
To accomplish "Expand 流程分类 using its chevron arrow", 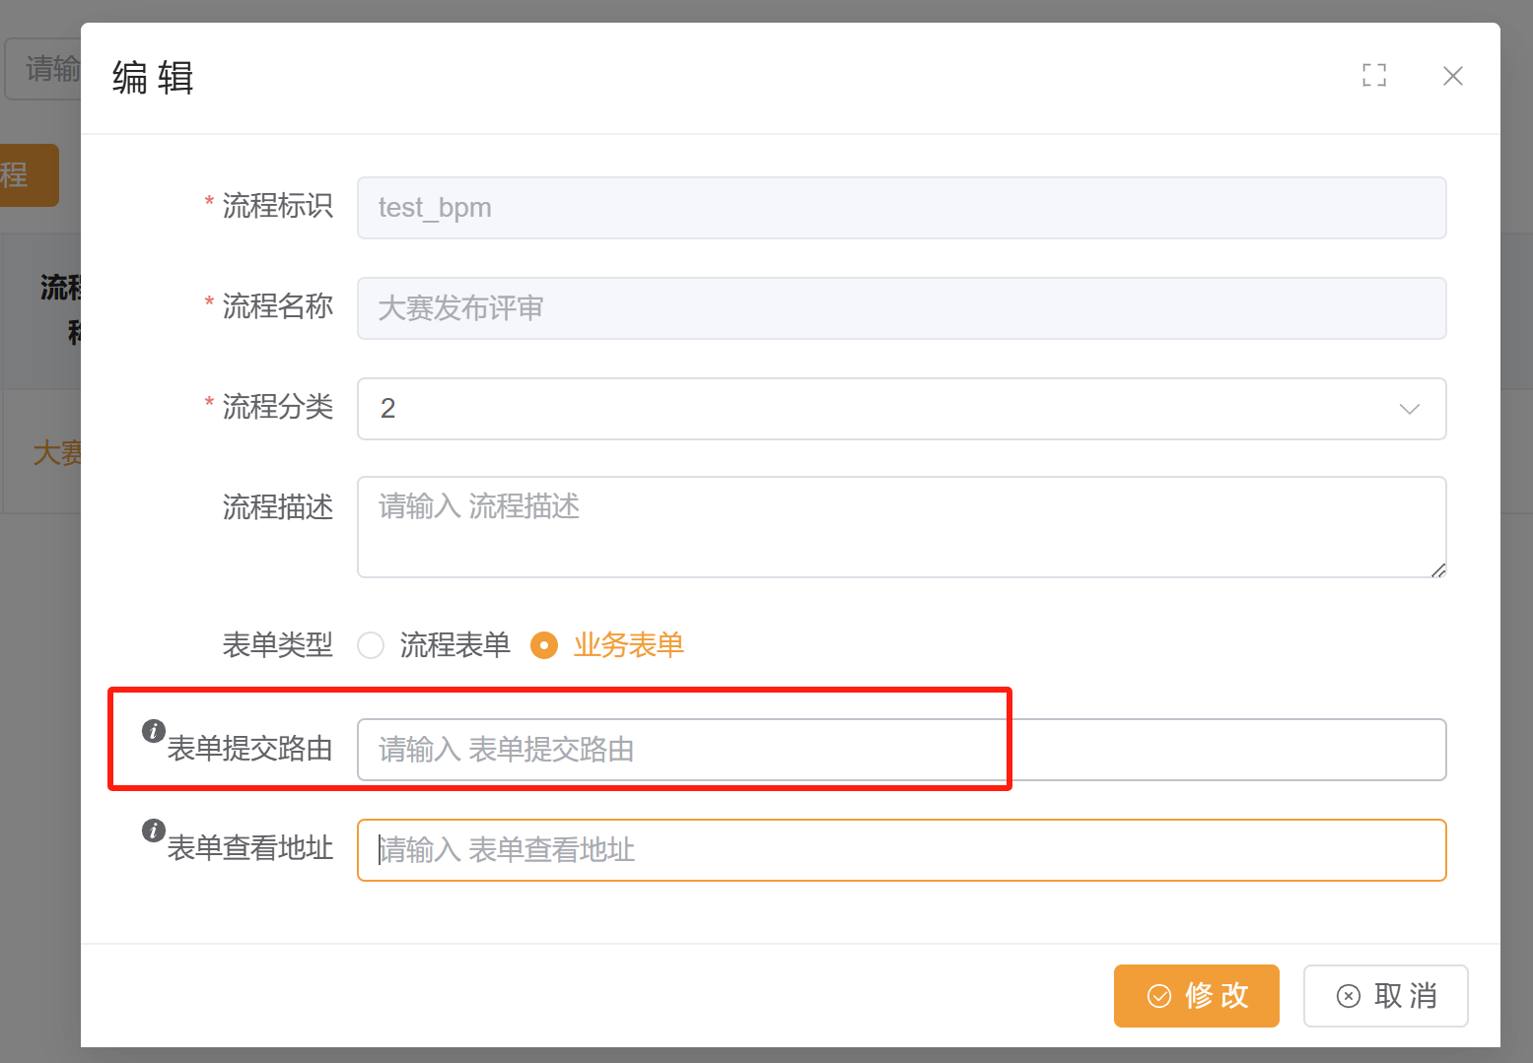I will tap(1409, 409).
